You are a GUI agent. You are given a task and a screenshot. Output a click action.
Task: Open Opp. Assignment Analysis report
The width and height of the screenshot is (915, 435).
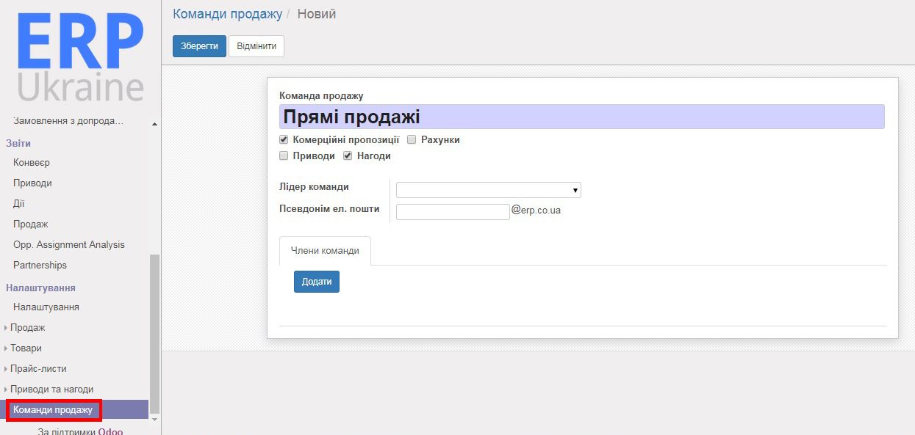[x=68, y=244]
